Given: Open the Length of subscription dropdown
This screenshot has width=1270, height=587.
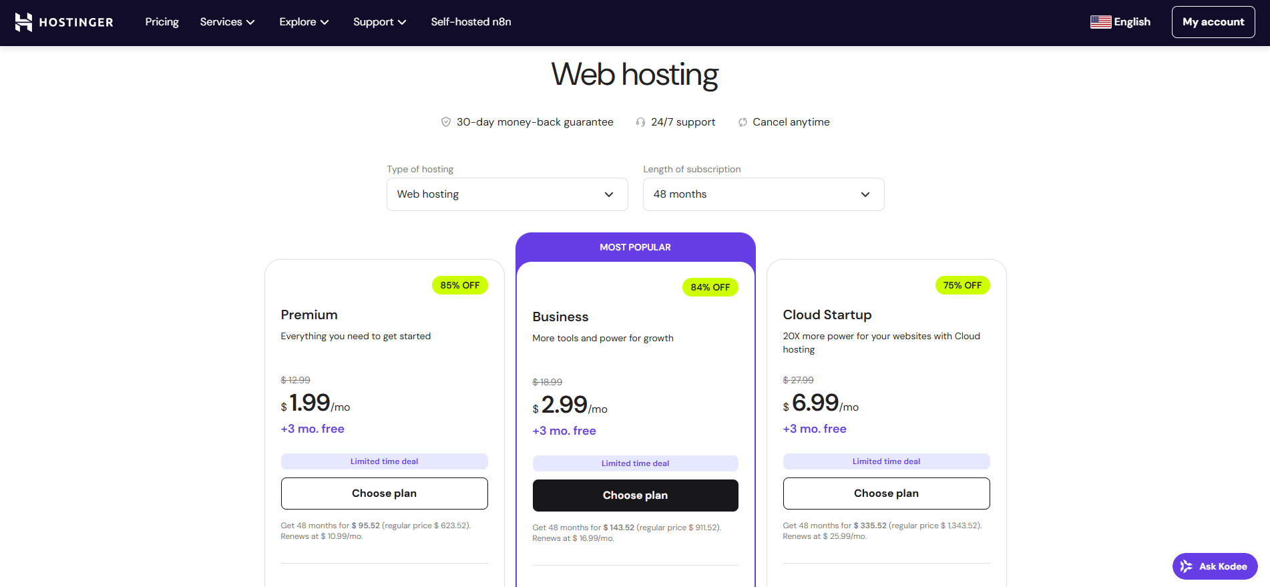Looking at the screenshot, I should pos(764,194).
